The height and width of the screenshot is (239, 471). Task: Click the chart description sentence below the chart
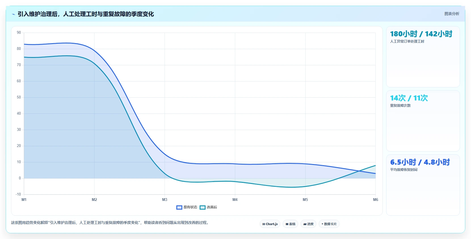110,223
